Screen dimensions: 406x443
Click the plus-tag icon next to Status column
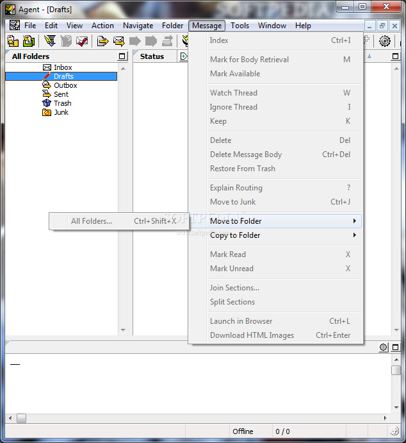tap(184, 56)
